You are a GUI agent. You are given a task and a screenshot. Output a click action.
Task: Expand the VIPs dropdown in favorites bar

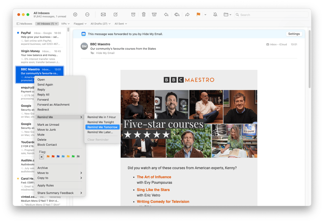point(65,24)
